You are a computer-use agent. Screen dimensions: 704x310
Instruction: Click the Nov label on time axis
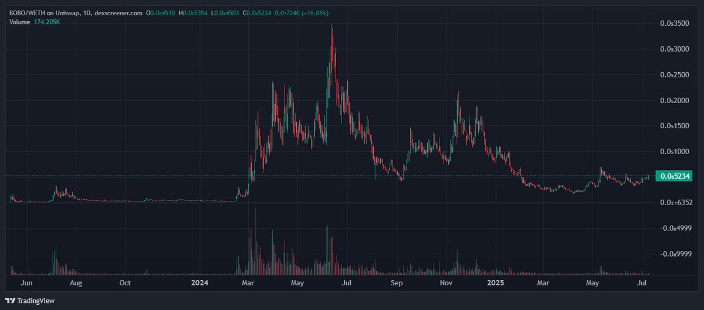pos(446,283)
